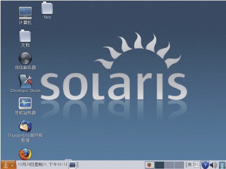
Task: Open the speaker volume control
Action: pyautogui.click(x=213, y=165)
